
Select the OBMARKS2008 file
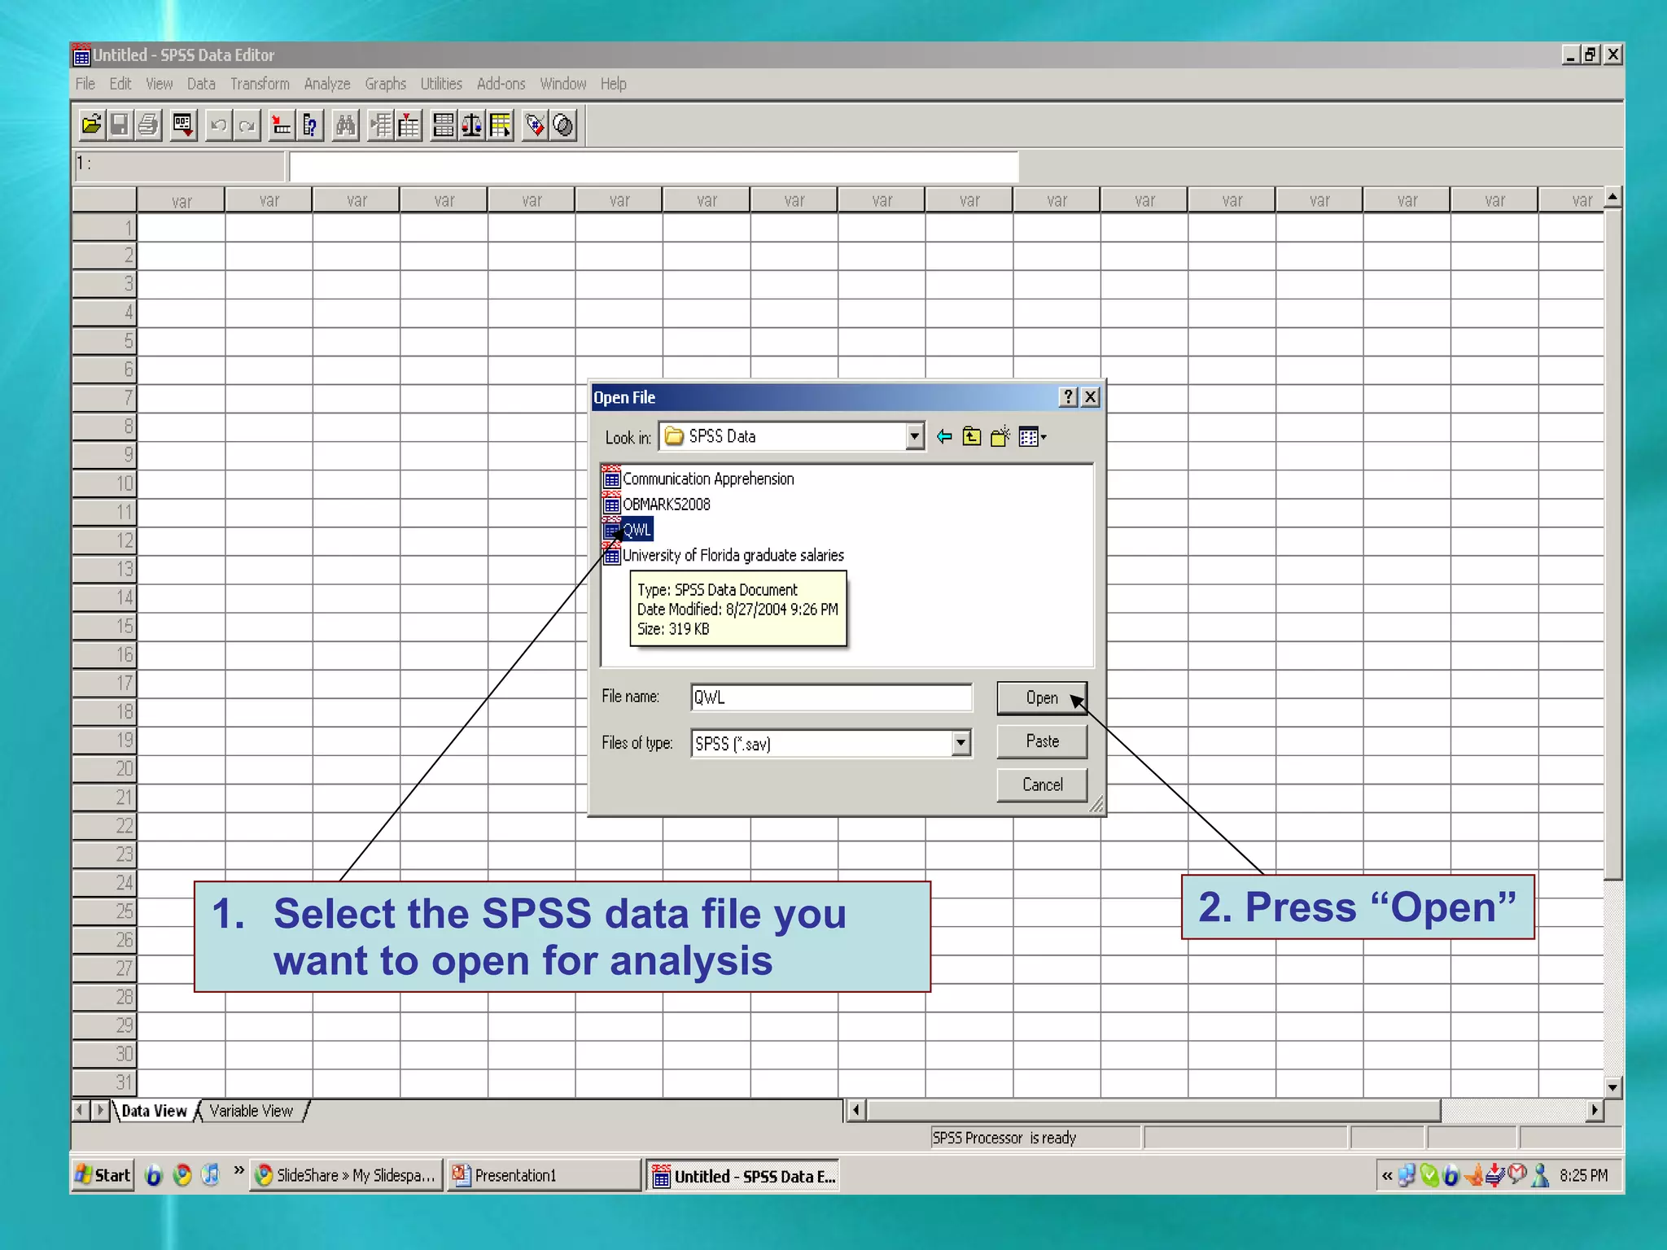click(657, 505)
